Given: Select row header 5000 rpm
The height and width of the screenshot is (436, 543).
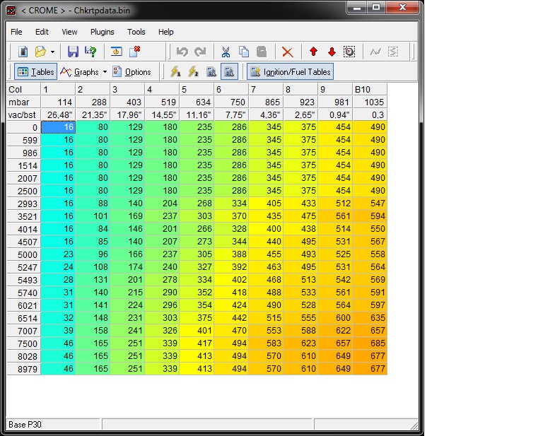Looking at the screenshot, I should (23, 254).
